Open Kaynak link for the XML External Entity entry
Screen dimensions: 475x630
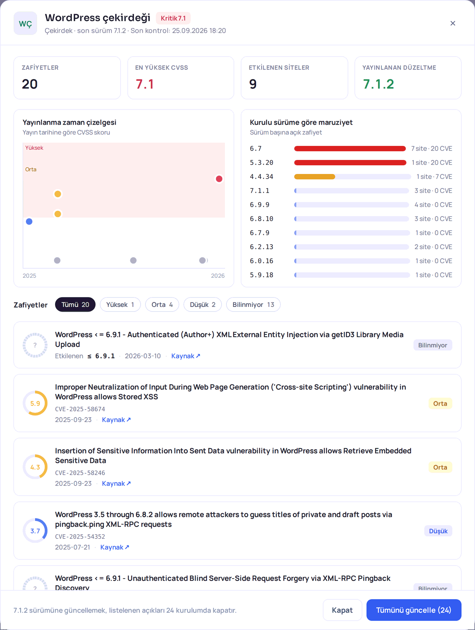186,356
